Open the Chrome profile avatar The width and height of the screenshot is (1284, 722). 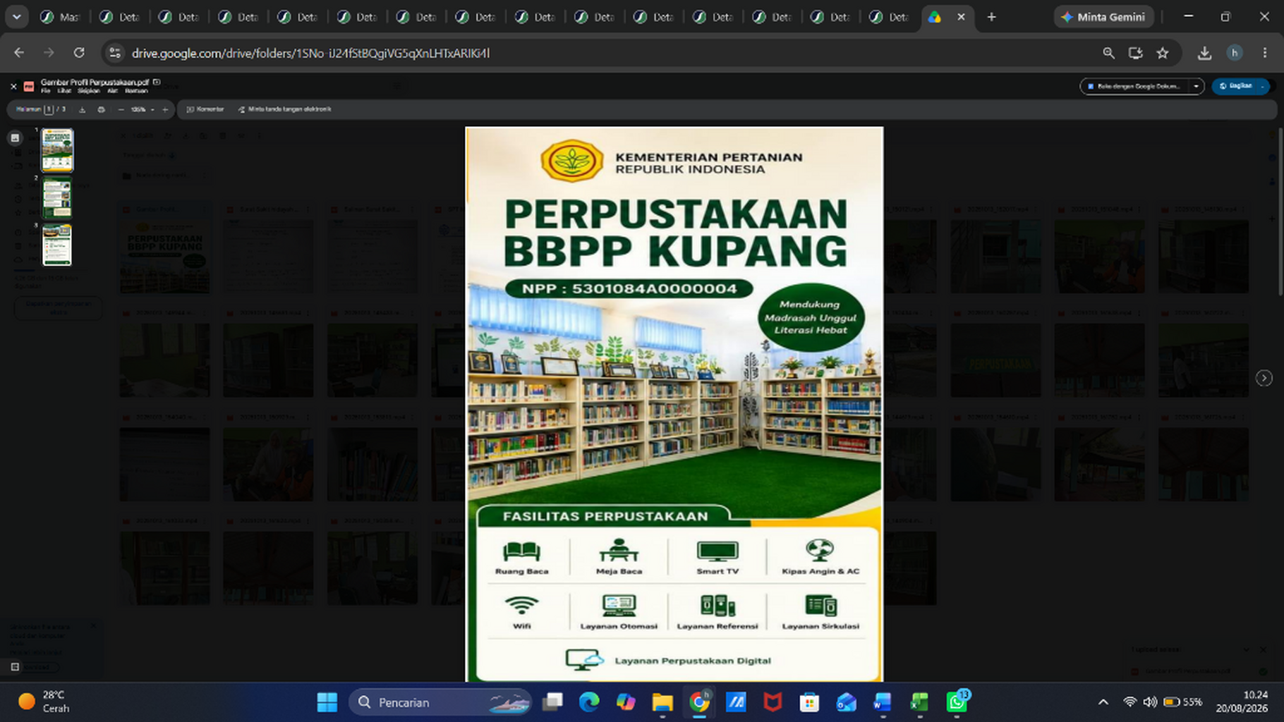[x=1234, y=53]
